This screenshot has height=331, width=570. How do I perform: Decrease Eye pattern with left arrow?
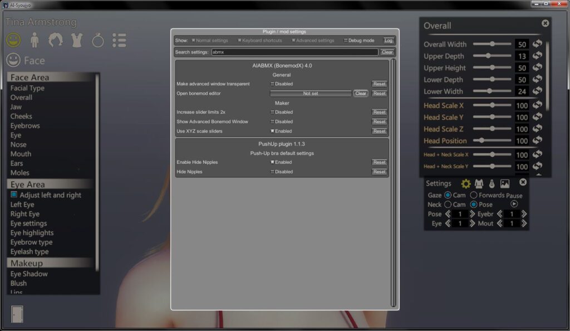tap(448, 223)
